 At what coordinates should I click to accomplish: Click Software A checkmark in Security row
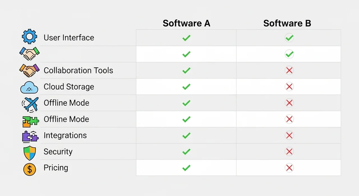tap(186, 152)
